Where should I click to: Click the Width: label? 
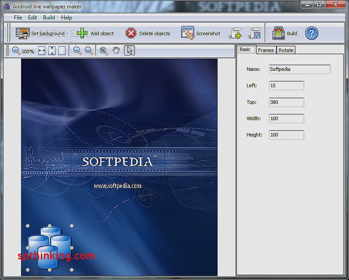254,118
